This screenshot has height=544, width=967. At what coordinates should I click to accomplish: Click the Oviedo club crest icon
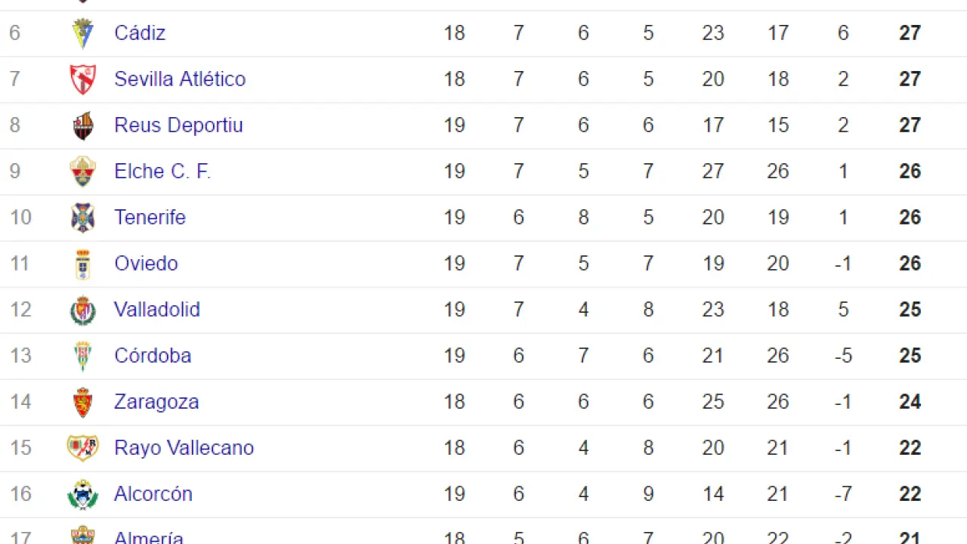click(x=82, y=264)
